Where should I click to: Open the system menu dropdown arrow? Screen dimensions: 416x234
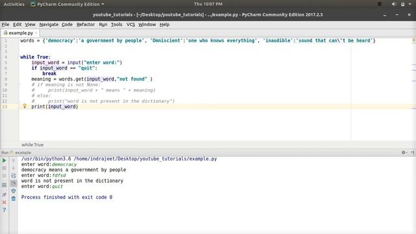pos(410,4)
